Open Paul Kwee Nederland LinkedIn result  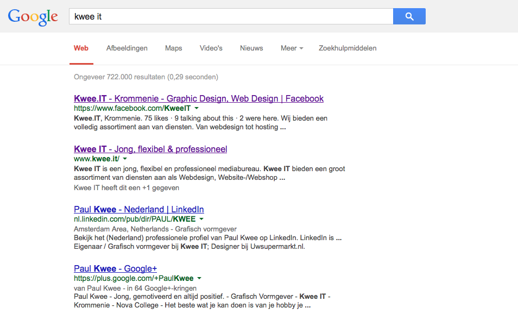pyautogui.click(x=139, y=209)
